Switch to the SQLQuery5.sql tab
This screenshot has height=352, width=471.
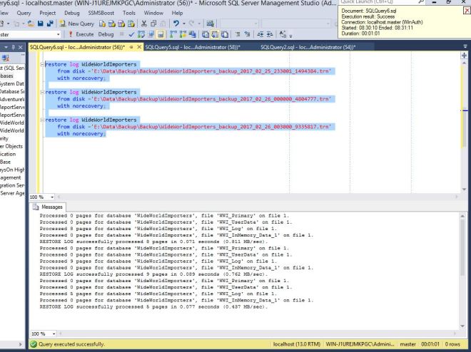coord(193,47)
